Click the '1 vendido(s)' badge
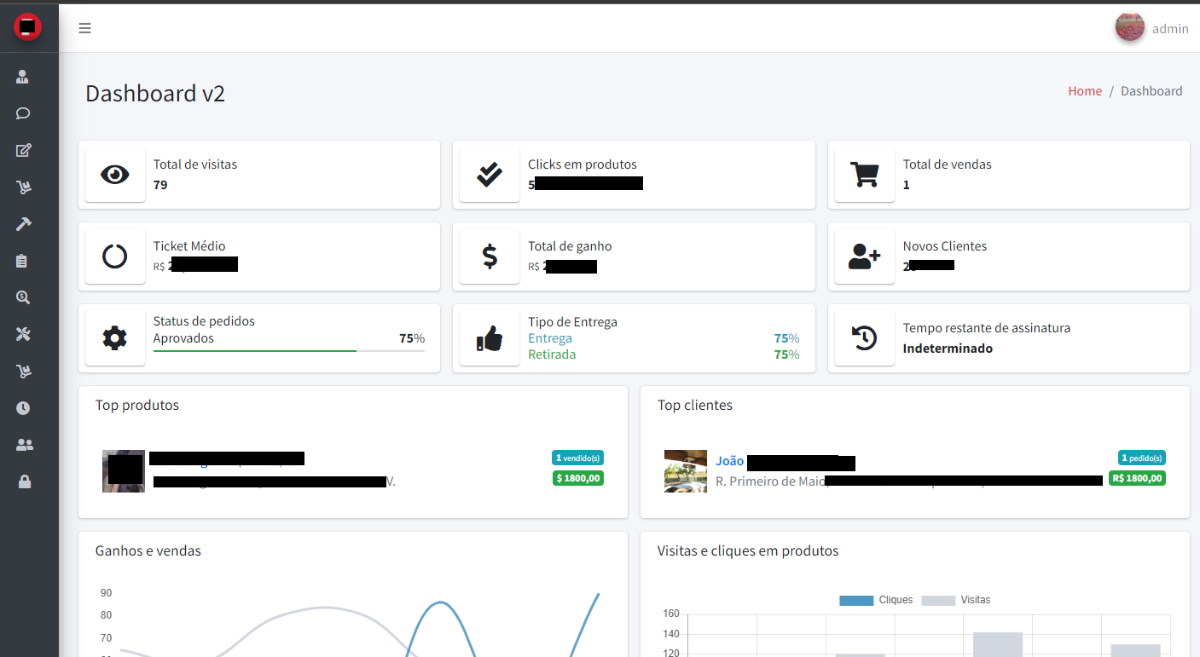The height and width of the screenshot is (657, 1200). pyautogui.click(x=577, y=458)
